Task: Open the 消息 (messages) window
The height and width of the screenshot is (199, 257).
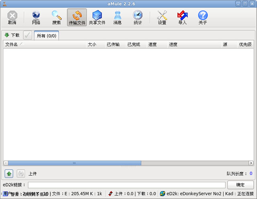Action: coord(118,18)
